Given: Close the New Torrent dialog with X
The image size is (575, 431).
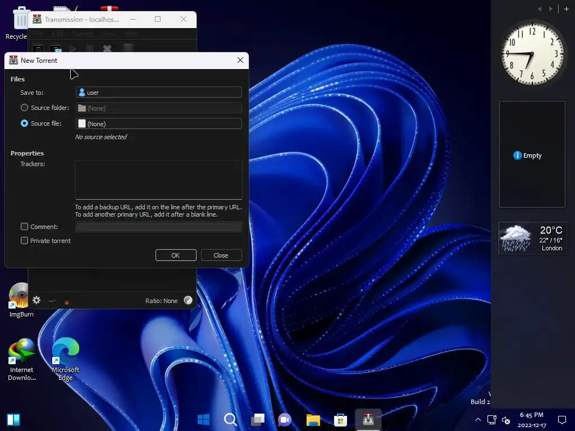Looking at the screenshot, I should click(x=240, y=60).
